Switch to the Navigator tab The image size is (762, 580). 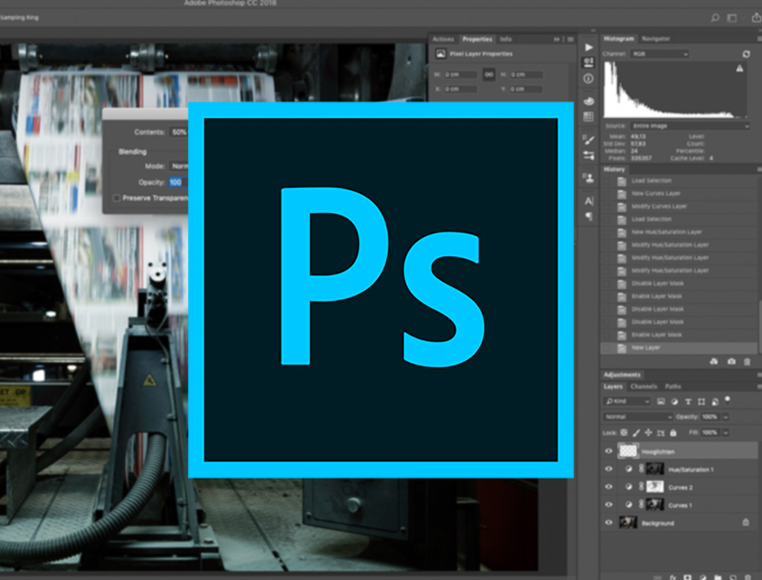pyautogui.click(x=656, y=39)
